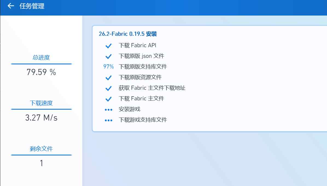Select the 下载原版资源文件 step
Image resolution: width=327 pixels, height=186 pixels.
point(140,77)
